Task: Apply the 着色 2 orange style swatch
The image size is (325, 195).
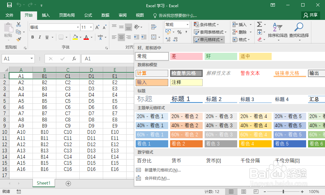Action: point(186,143)
